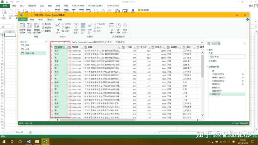This screenshot has width=258, height=145.
Task: Switch to the 转换 (Transform) ribbon tab
Action: [x=40, y=19]
